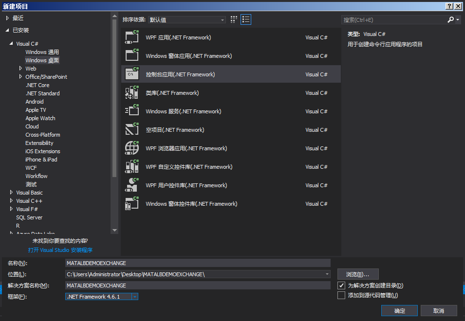Open search options dropdown arrow
This screenshot has height=321, width=465.
[x=458, y=19]
